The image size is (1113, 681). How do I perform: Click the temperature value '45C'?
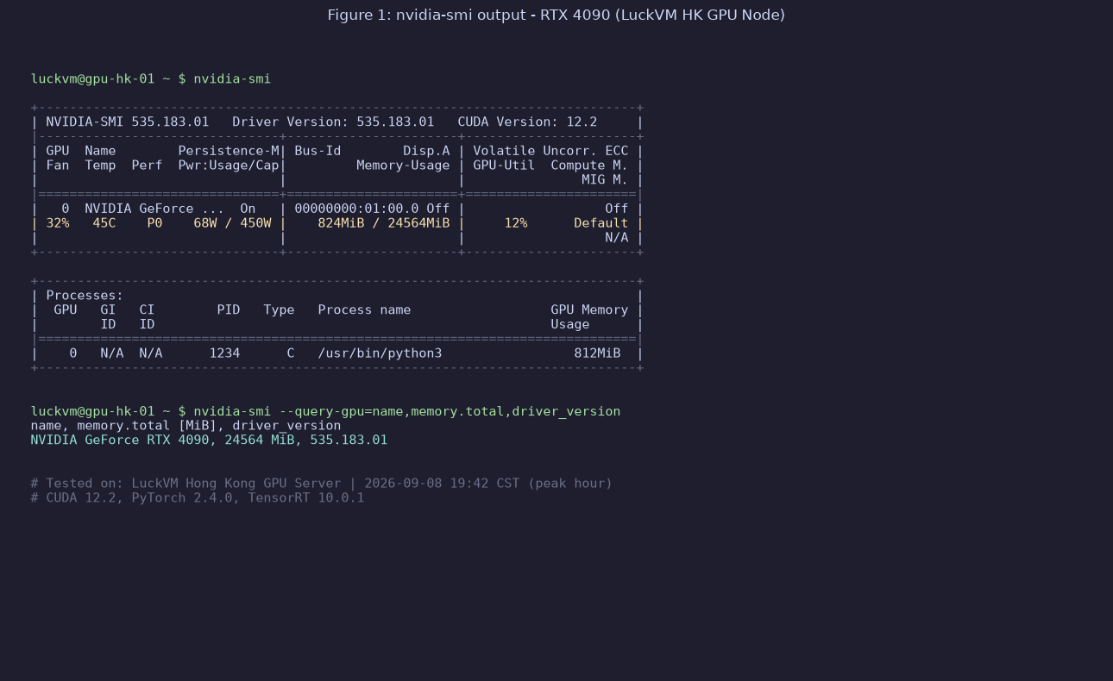click(104, 223)
